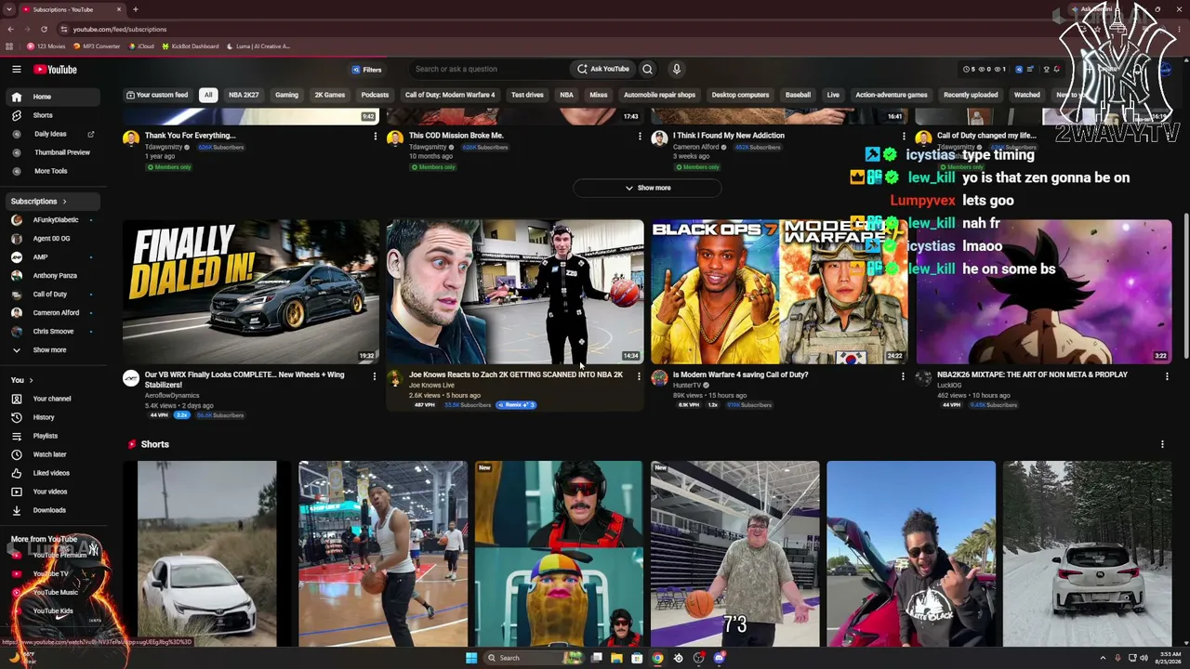Open a new browser tab
The height and width of the screenshot is (669, 1190).
click(136, 9)
